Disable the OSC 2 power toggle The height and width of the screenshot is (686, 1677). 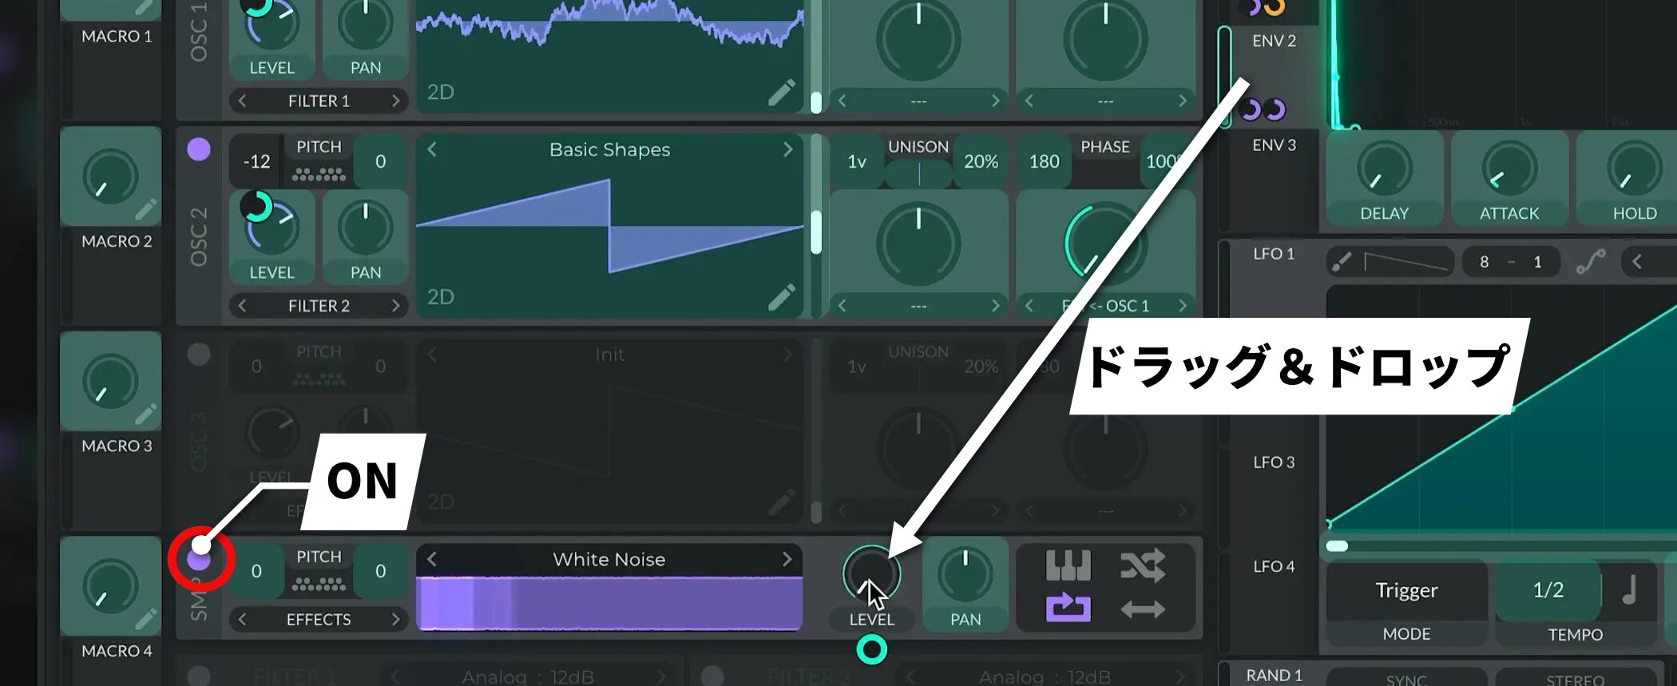[x=199, y=149]
